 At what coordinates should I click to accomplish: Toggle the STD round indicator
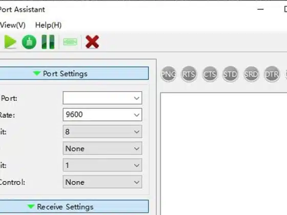click(x=230, y=74)
